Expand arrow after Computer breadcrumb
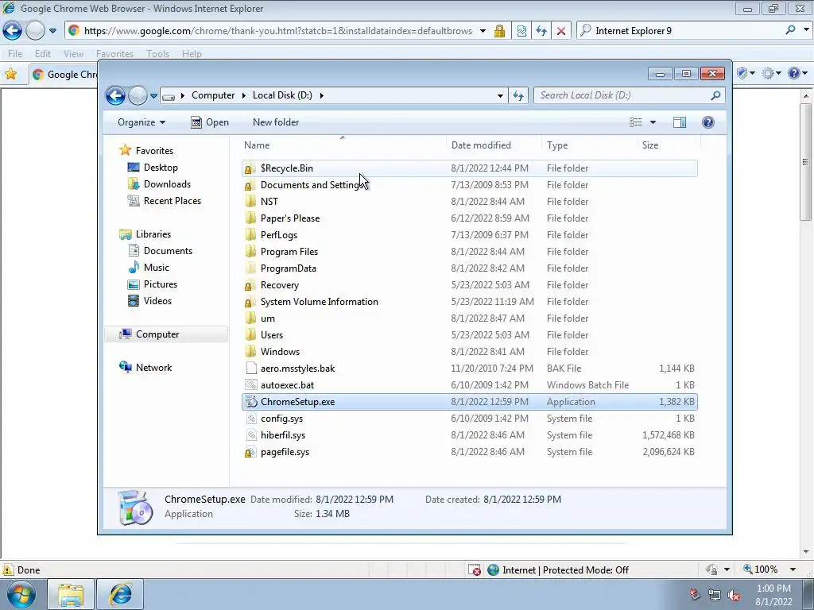Image resolution: width=814 pixels, height=610 pixels. click(x=244, y=95)
